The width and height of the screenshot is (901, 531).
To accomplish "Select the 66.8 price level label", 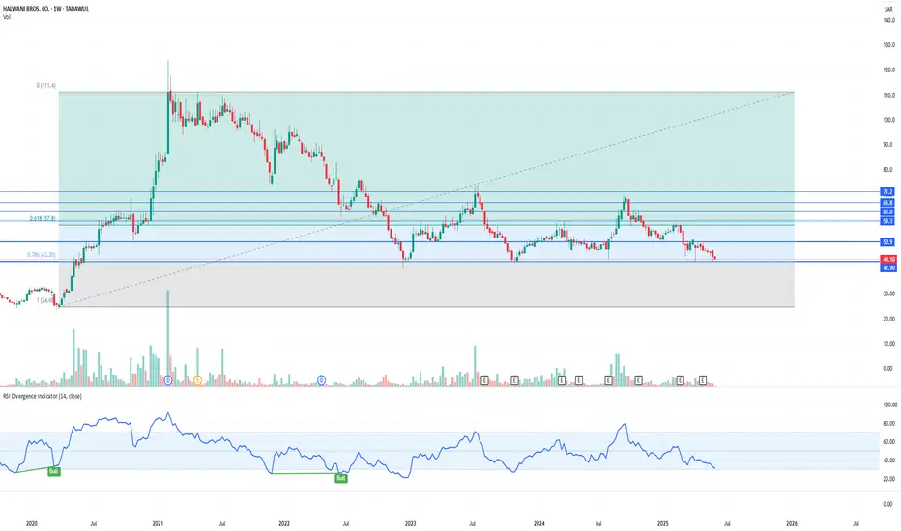I will point(887,203).
